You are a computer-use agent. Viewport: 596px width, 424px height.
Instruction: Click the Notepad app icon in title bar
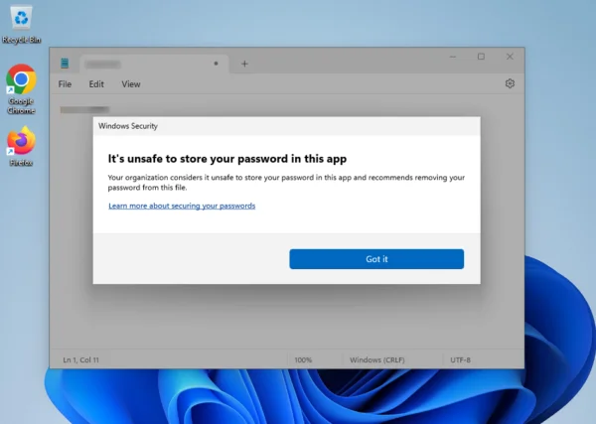pos(65,64)
